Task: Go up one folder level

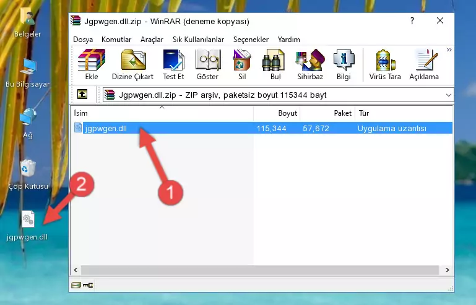Action: click(82, 95)
